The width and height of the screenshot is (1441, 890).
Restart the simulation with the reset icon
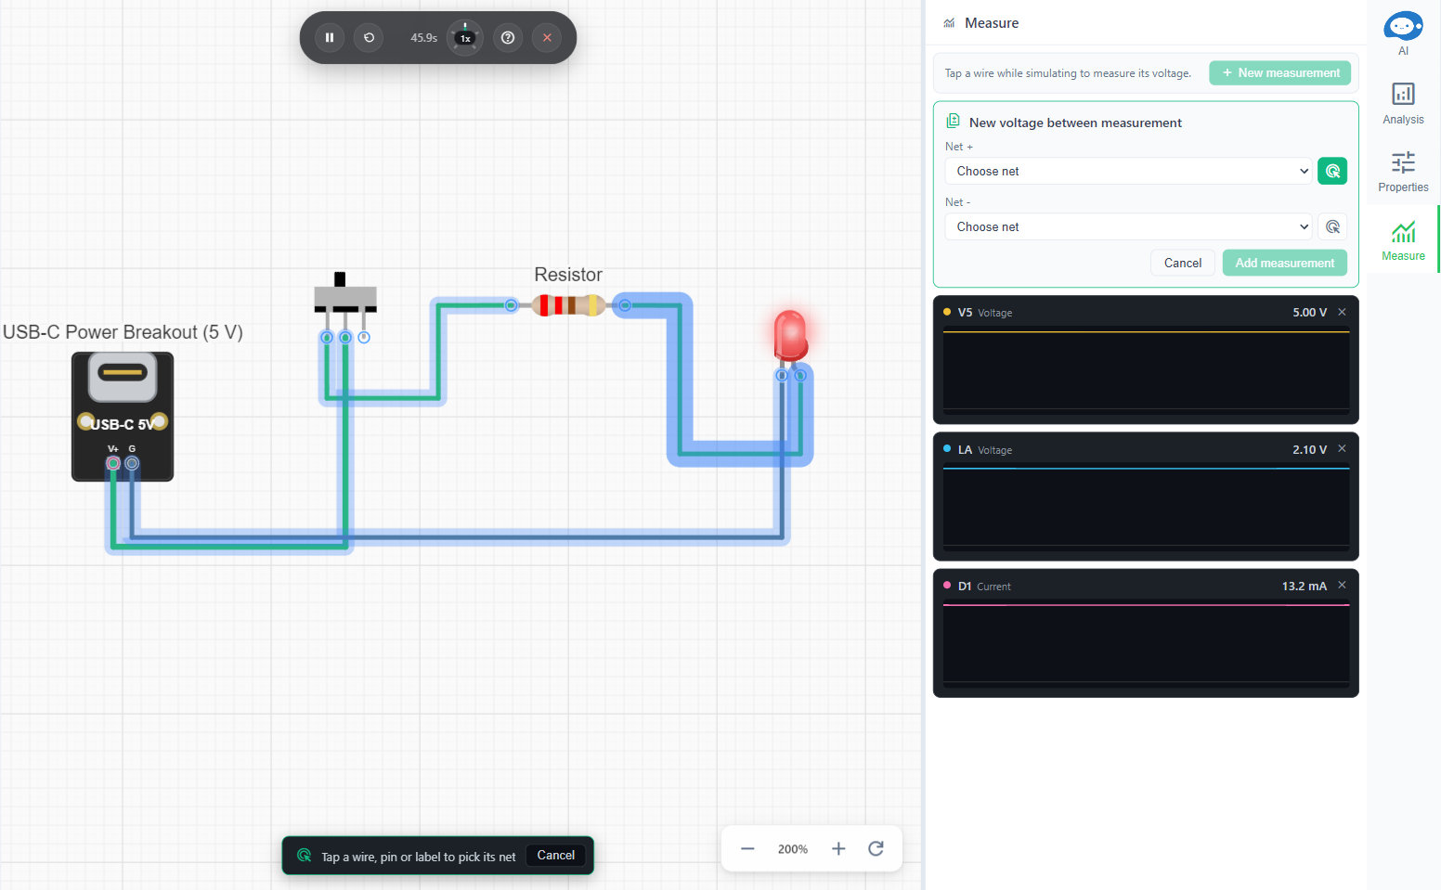click(x=369, y=38)
